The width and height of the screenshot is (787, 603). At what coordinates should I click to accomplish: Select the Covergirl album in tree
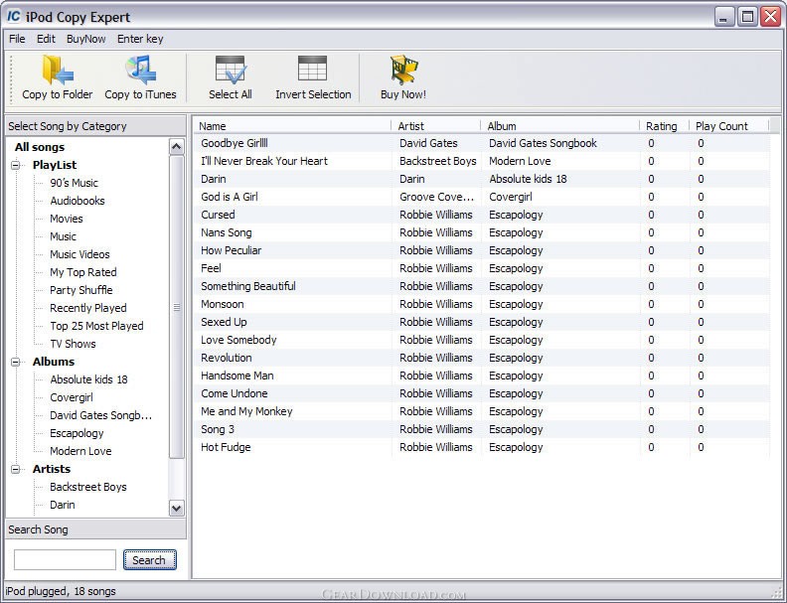click(72, 397)
